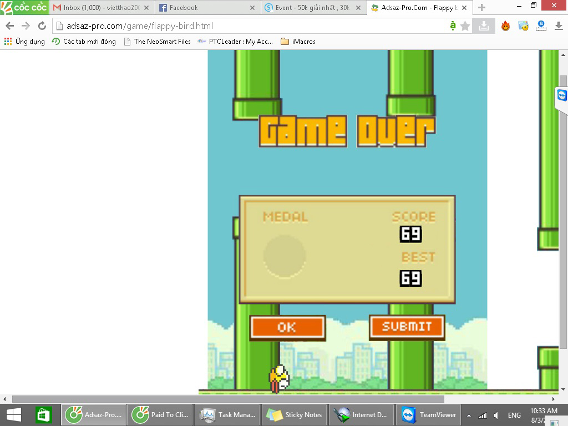
Task: Open Internet D... from the taskbar
Action: click(x=361, y=415)
